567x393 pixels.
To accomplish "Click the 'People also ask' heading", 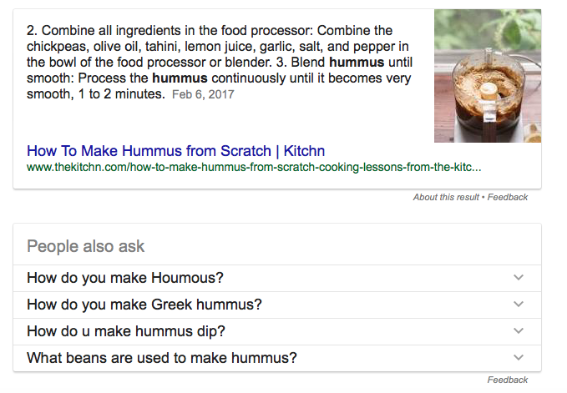I will click(x=86, y=246).
